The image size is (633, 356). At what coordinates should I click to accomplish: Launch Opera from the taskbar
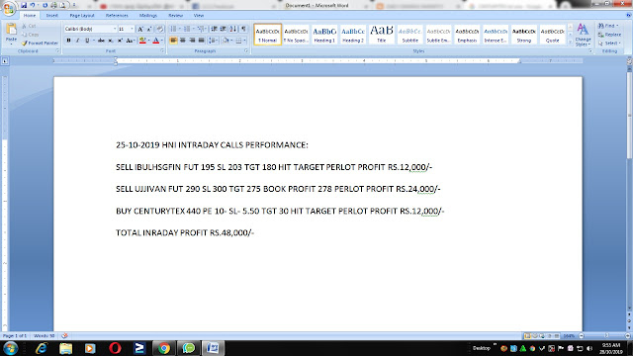click(x=115, y=348)
